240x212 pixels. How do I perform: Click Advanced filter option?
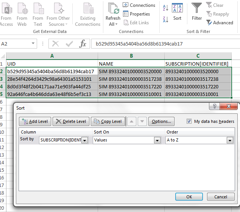(220, 23)
